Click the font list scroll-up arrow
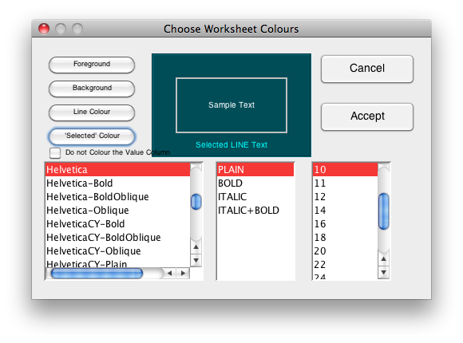Screen dimensions: 463x343 pyautogui.click(x=196, y=247)
